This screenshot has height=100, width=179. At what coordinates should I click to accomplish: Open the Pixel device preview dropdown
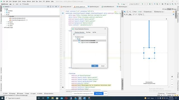(135, 12)
